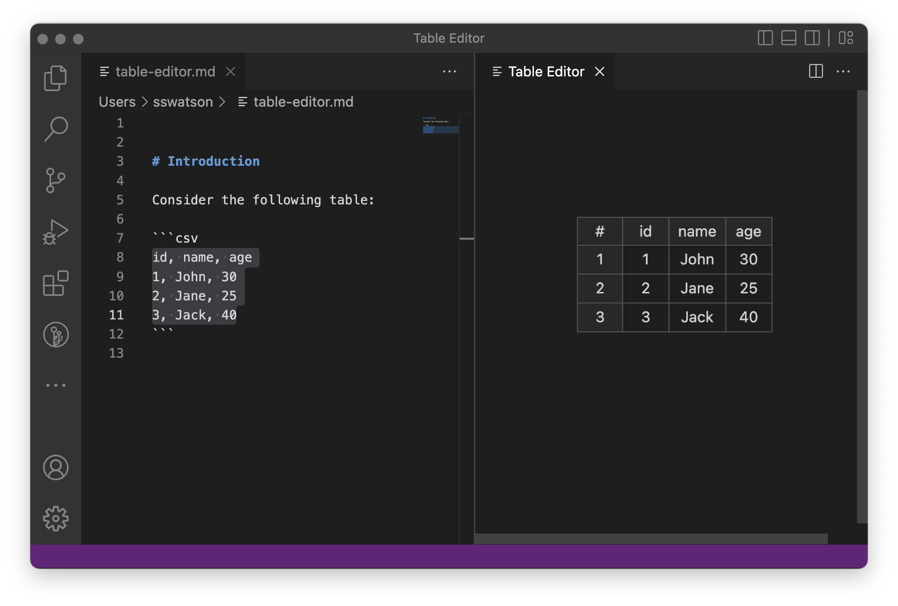Open the Explorer view in the activity bar
The image size is (898, 606).
coord(56,78)
